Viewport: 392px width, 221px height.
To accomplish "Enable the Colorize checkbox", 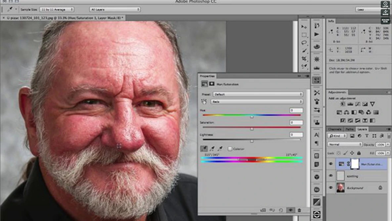I will point(230,149).
